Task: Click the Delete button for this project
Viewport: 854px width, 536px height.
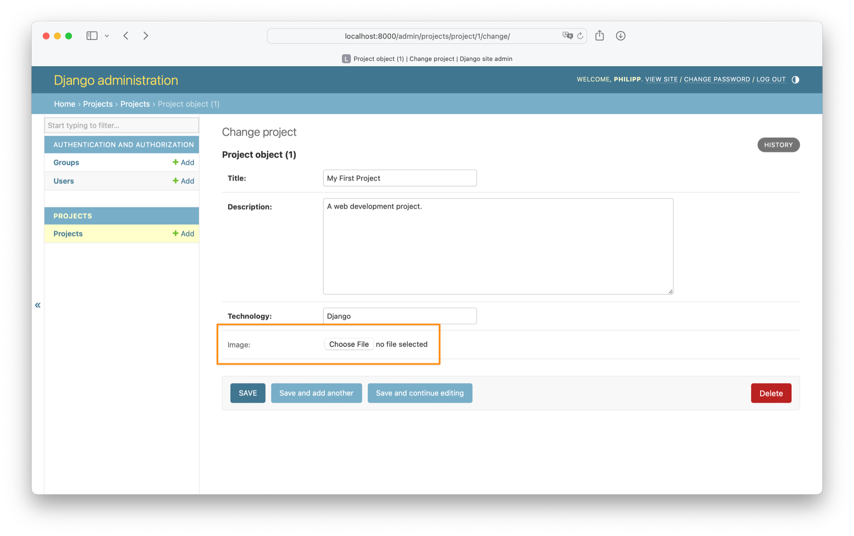Action: [x=771, y=393]
